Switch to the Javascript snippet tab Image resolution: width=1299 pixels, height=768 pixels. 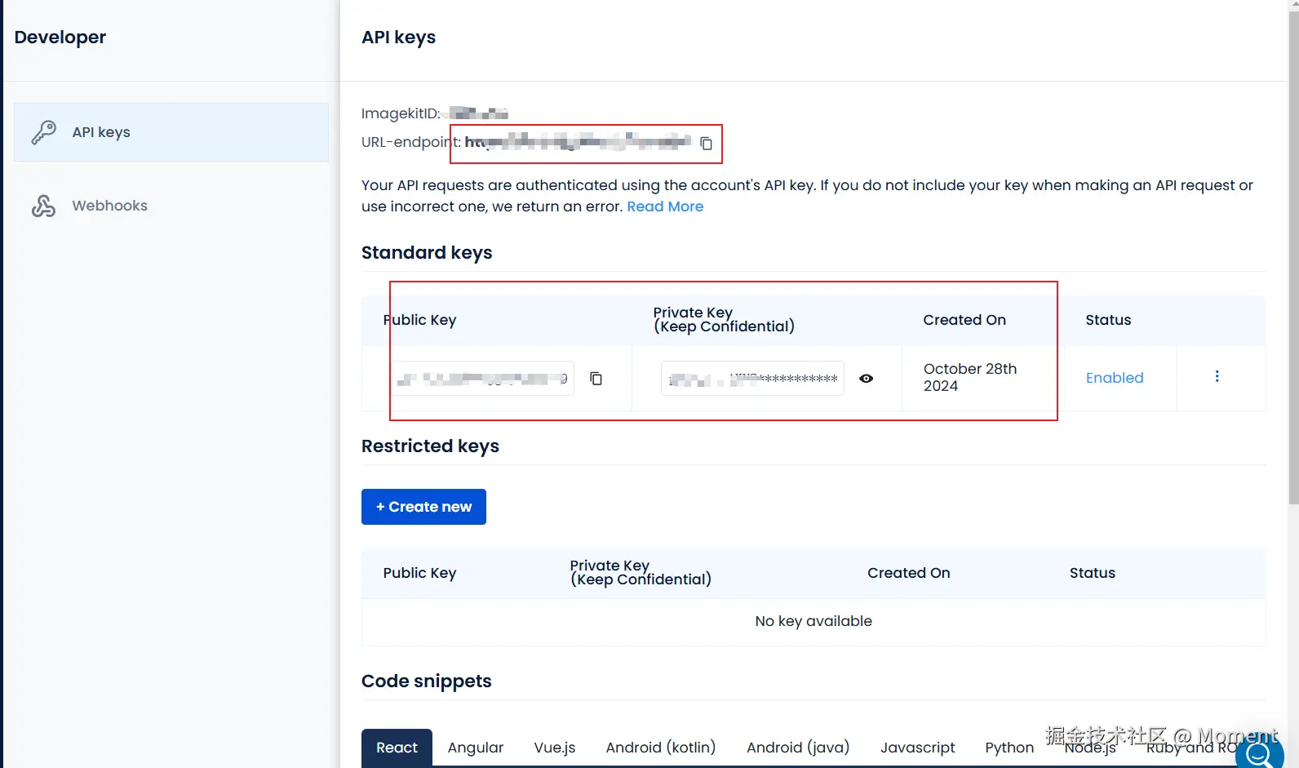(918, 748)
